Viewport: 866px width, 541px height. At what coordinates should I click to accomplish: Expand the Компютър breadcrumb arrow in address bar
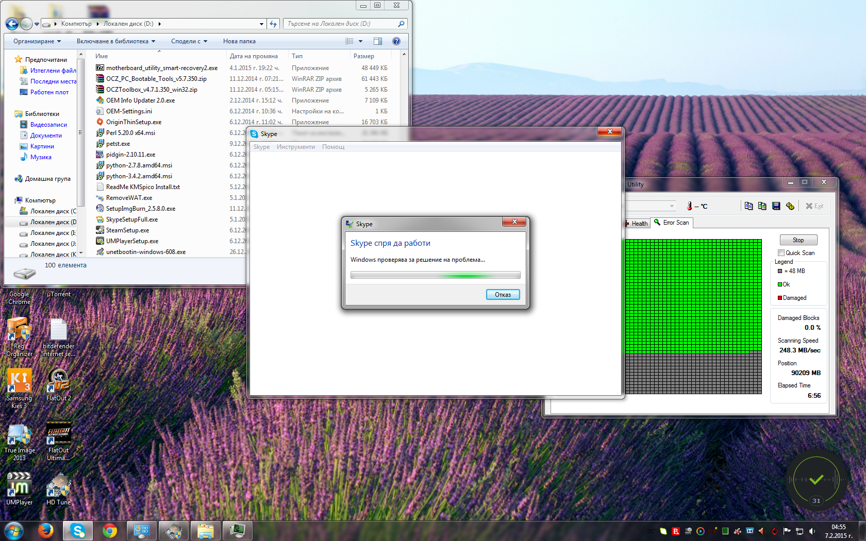pos(98,24)
